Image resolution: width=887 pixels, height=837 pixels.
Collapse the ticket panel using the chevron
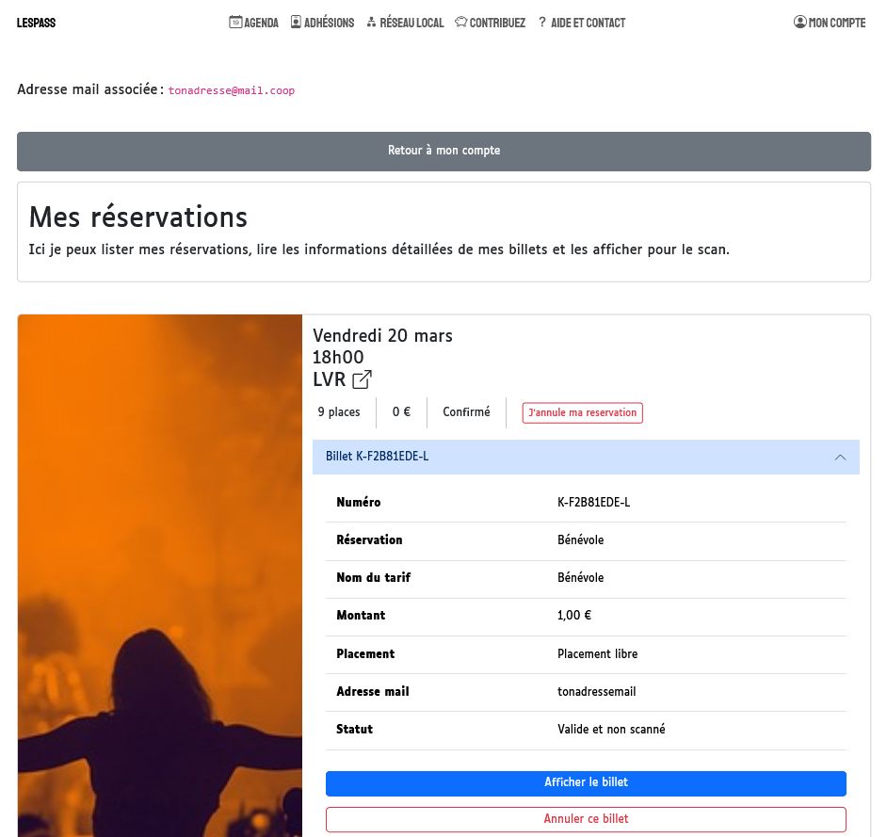(x=840, y=457)
